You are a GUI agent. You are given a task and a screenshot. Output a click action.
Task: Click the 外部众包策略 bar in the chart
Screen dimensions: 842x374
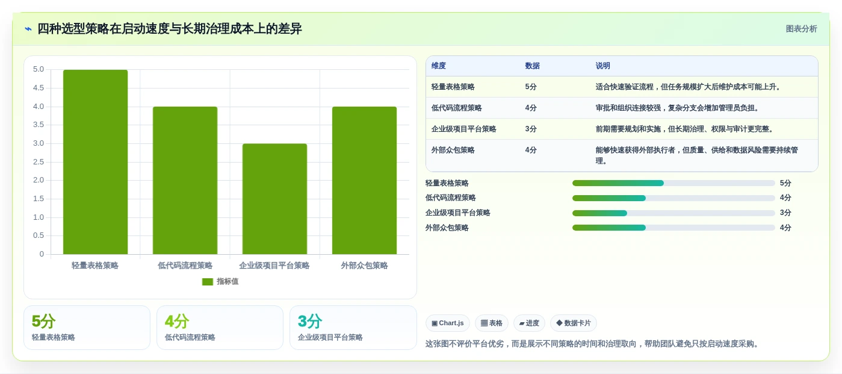coord(364,181)
